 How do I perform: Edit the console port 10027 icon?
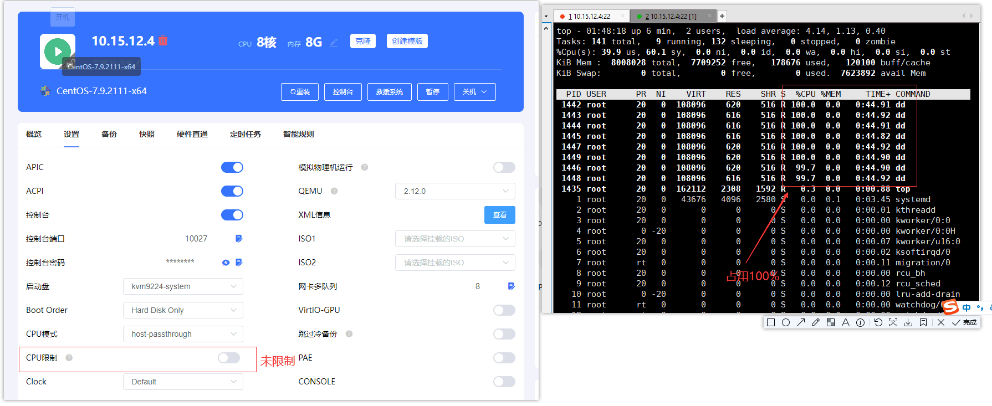coord(239,239)
